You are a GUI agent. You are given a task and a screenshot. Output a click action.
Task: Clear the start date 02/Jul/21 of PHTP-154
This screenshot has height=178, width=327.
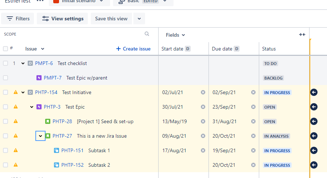tap(203, 92)
